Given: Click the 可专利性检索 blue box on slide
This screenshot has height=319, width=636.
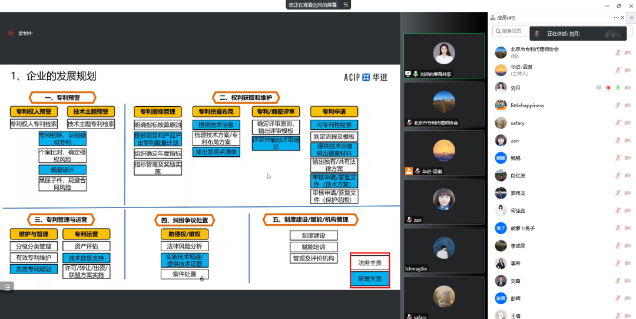Looking at the screenshot, I should pos(334,125).
